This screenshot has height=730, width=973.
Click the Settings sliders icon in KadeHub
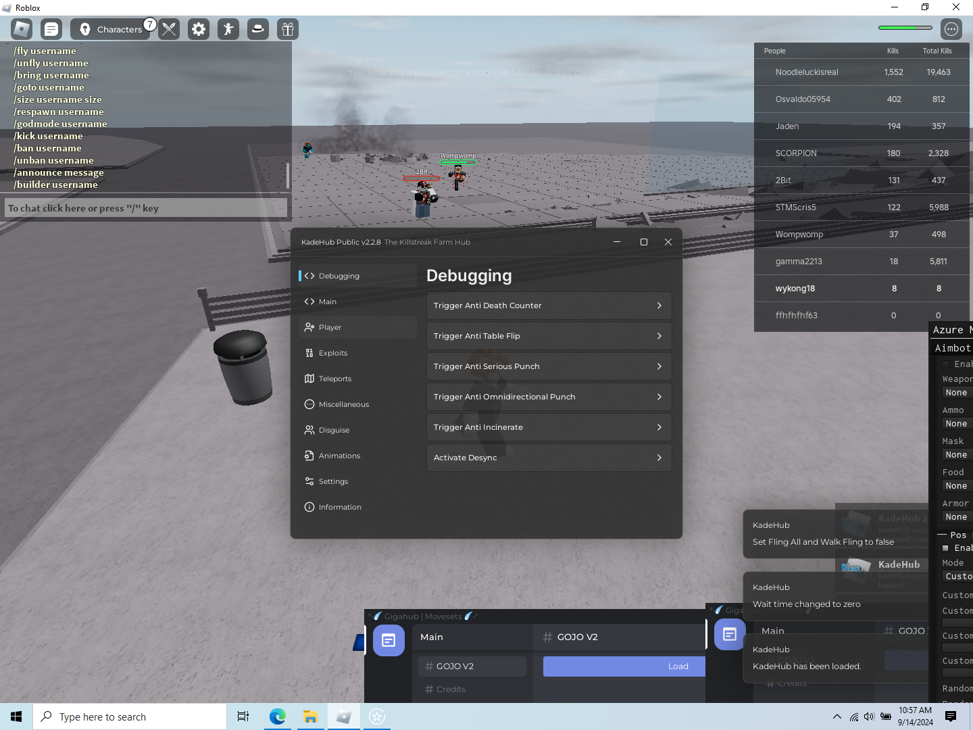309,481
